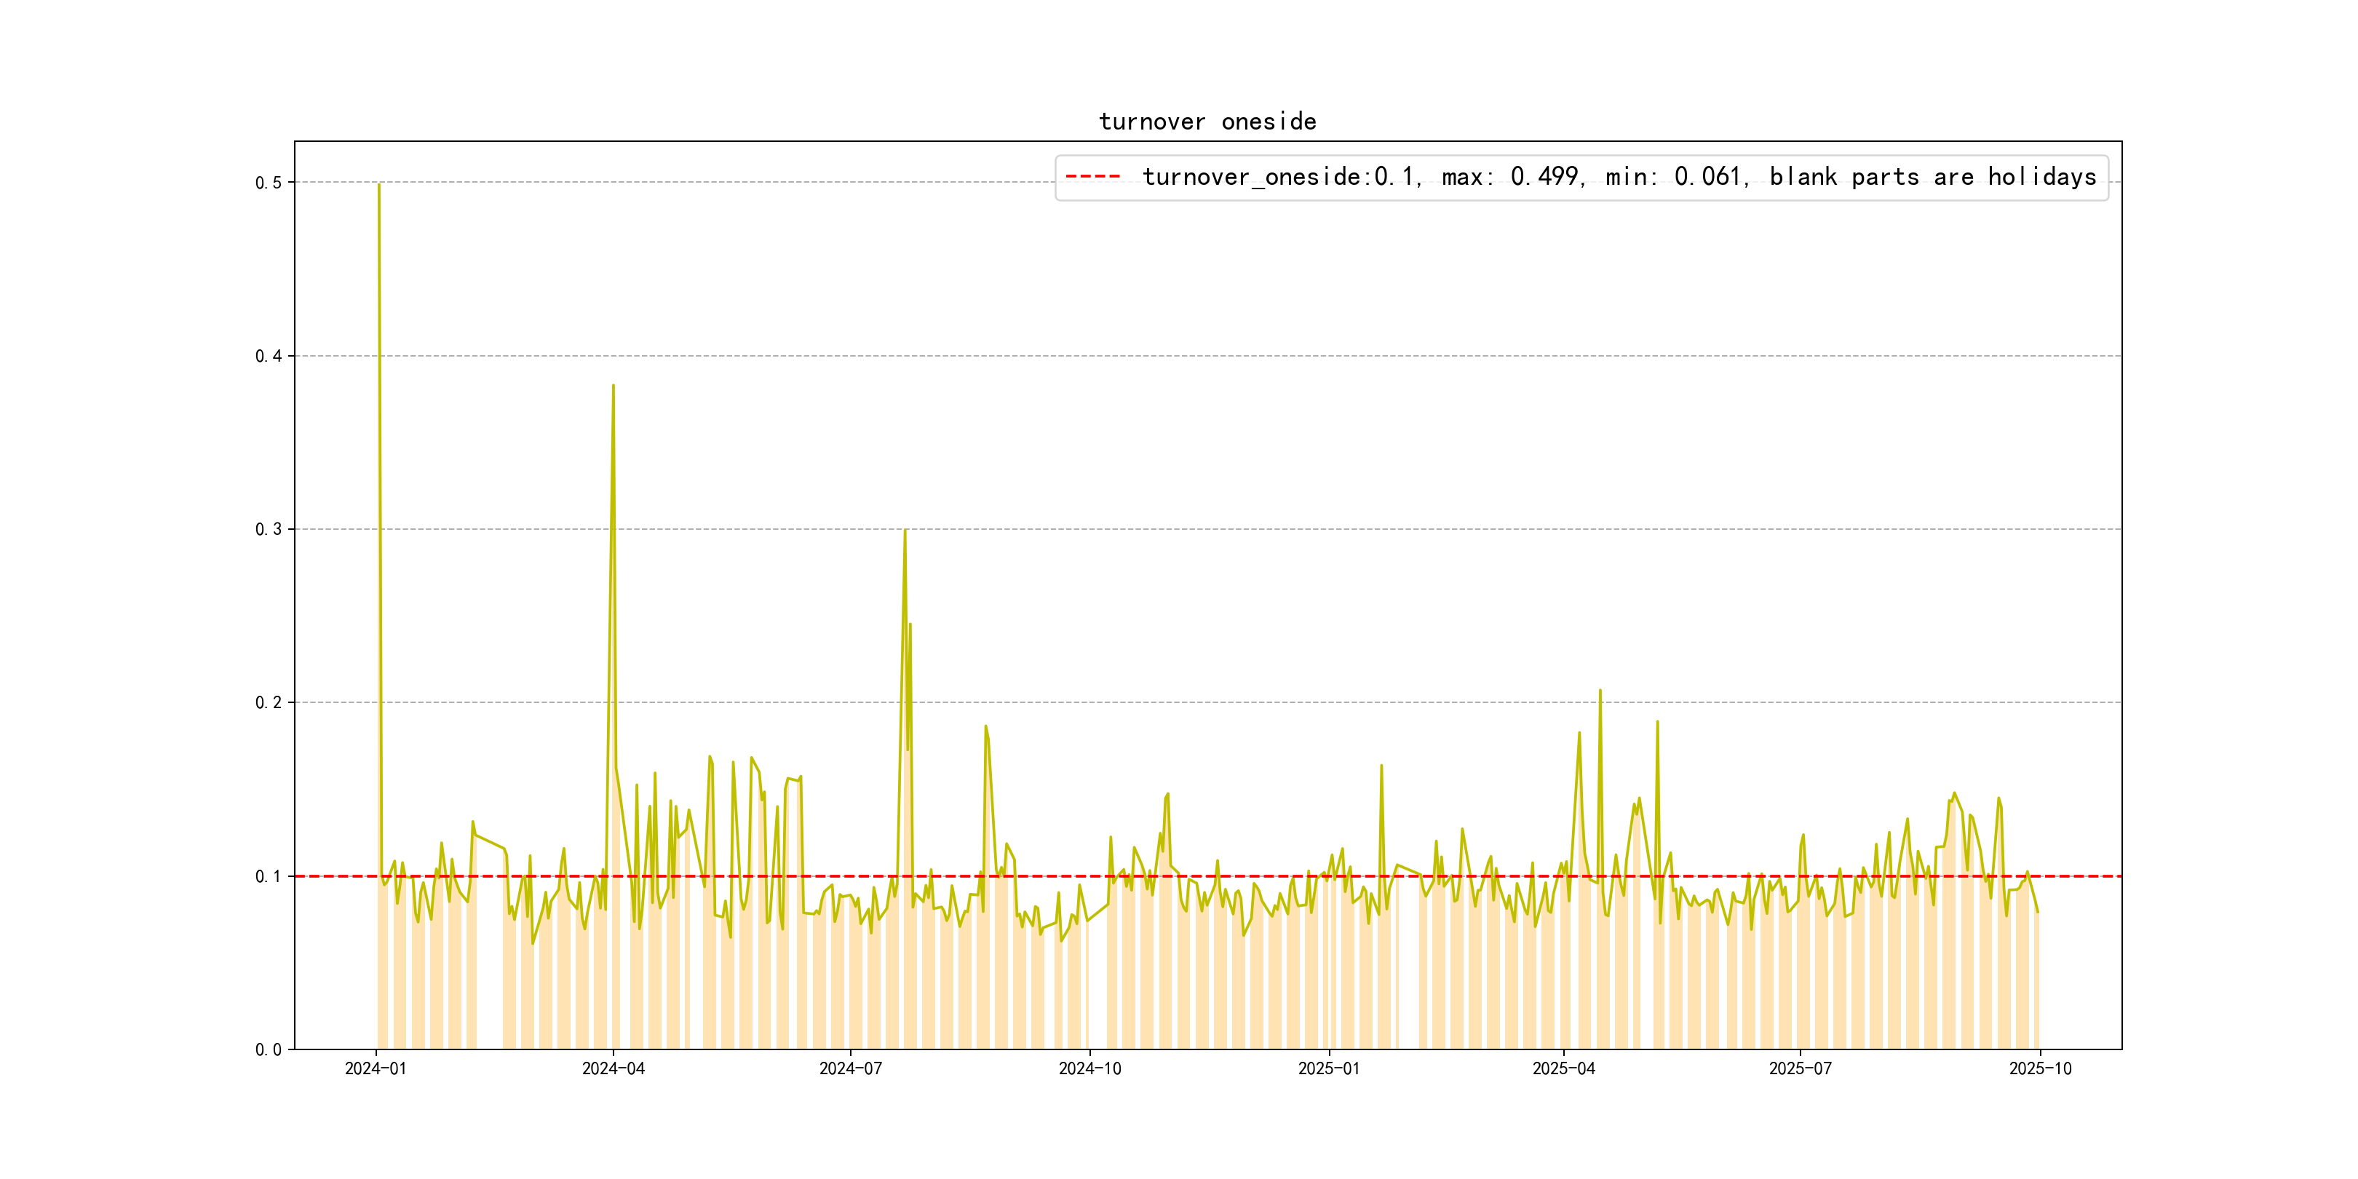Viewport: 2358px width, 1179px height.
Task: Select the 2025-04 x-axis date label
Action: (1563, 1069)
